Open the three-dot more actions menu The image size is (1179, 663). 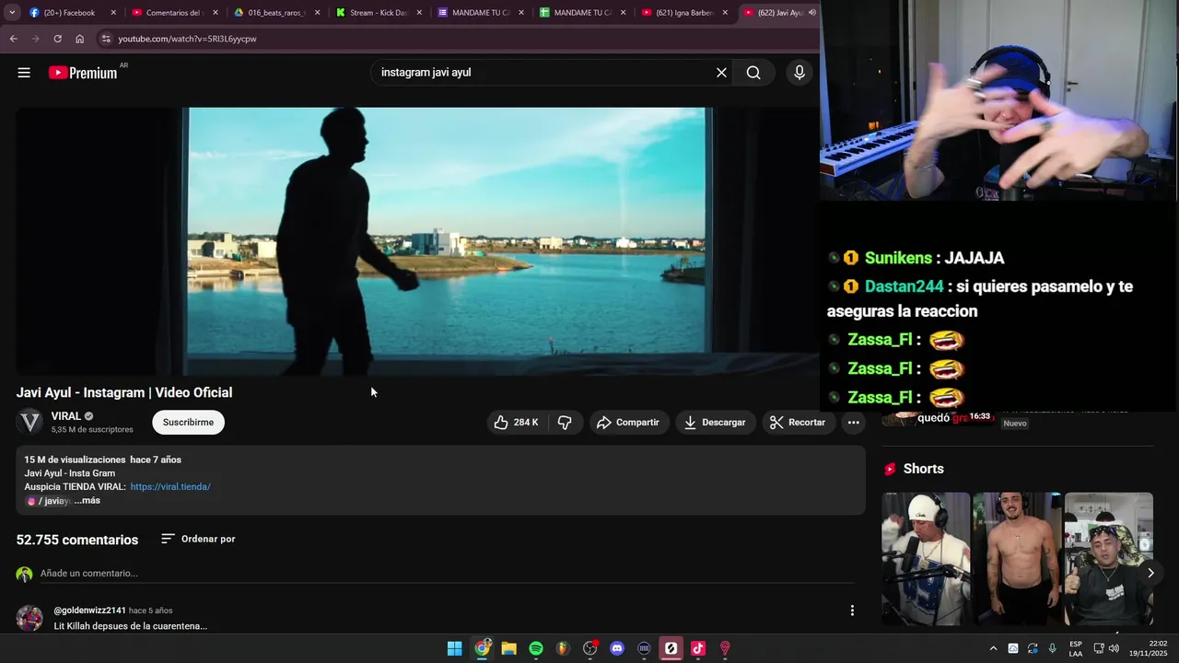point(853,422)
